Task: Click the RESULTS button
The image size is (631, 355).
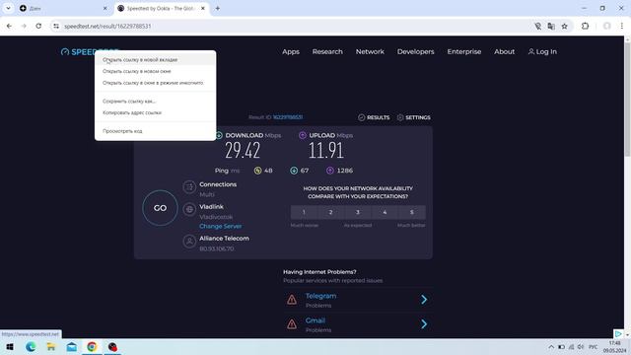Action: click(x=374, y=117)
